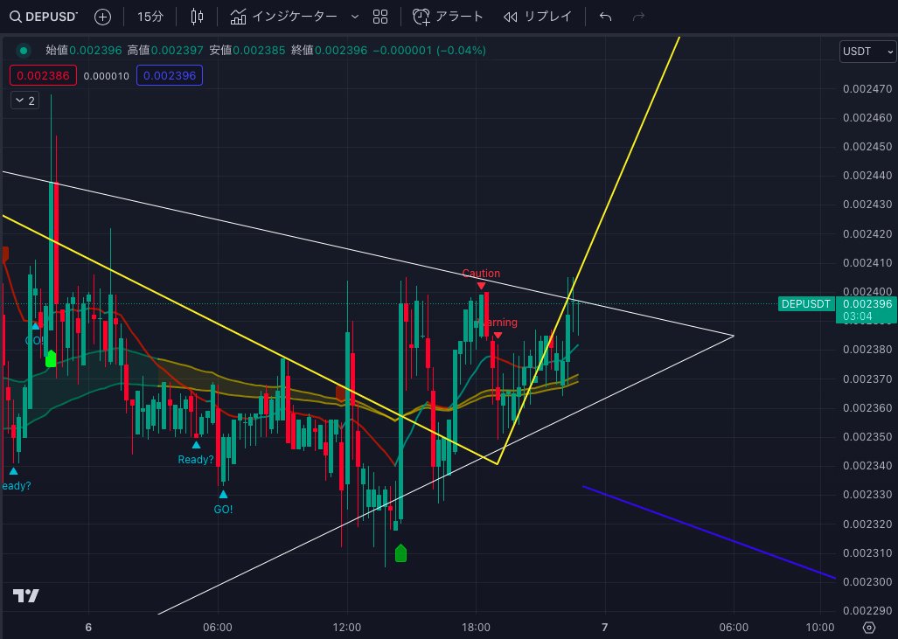Click time axis label 10:00

click(x=820, y=628)
